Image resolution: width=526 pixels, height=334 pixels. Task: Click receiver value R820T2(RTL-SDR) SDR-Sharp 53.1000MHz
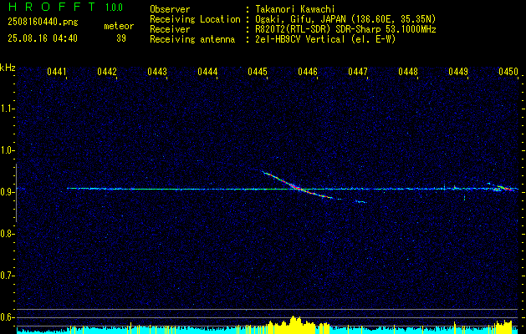[x=345, y=29]
